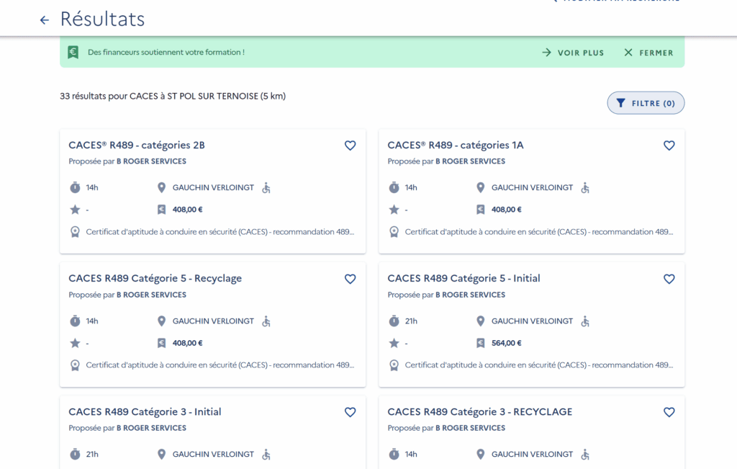Click the price icon in Catégorie 5 - Recyclage card
This screenshot has width=737, height=469.
coord(161,343)
